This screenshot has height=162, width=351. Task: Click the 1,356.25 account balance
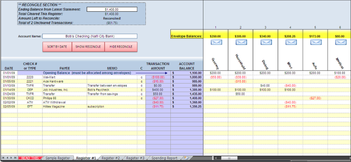[x=187, y=107]
